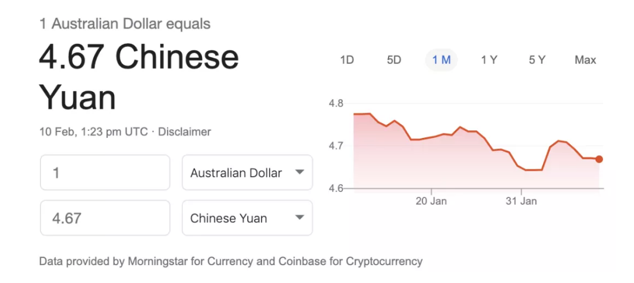Focus the Australian Dollar amount field

click(105, 172)
